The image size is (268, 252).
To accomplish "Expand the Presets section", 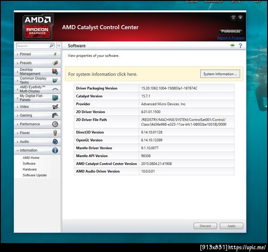I will [x=37, y=63].
